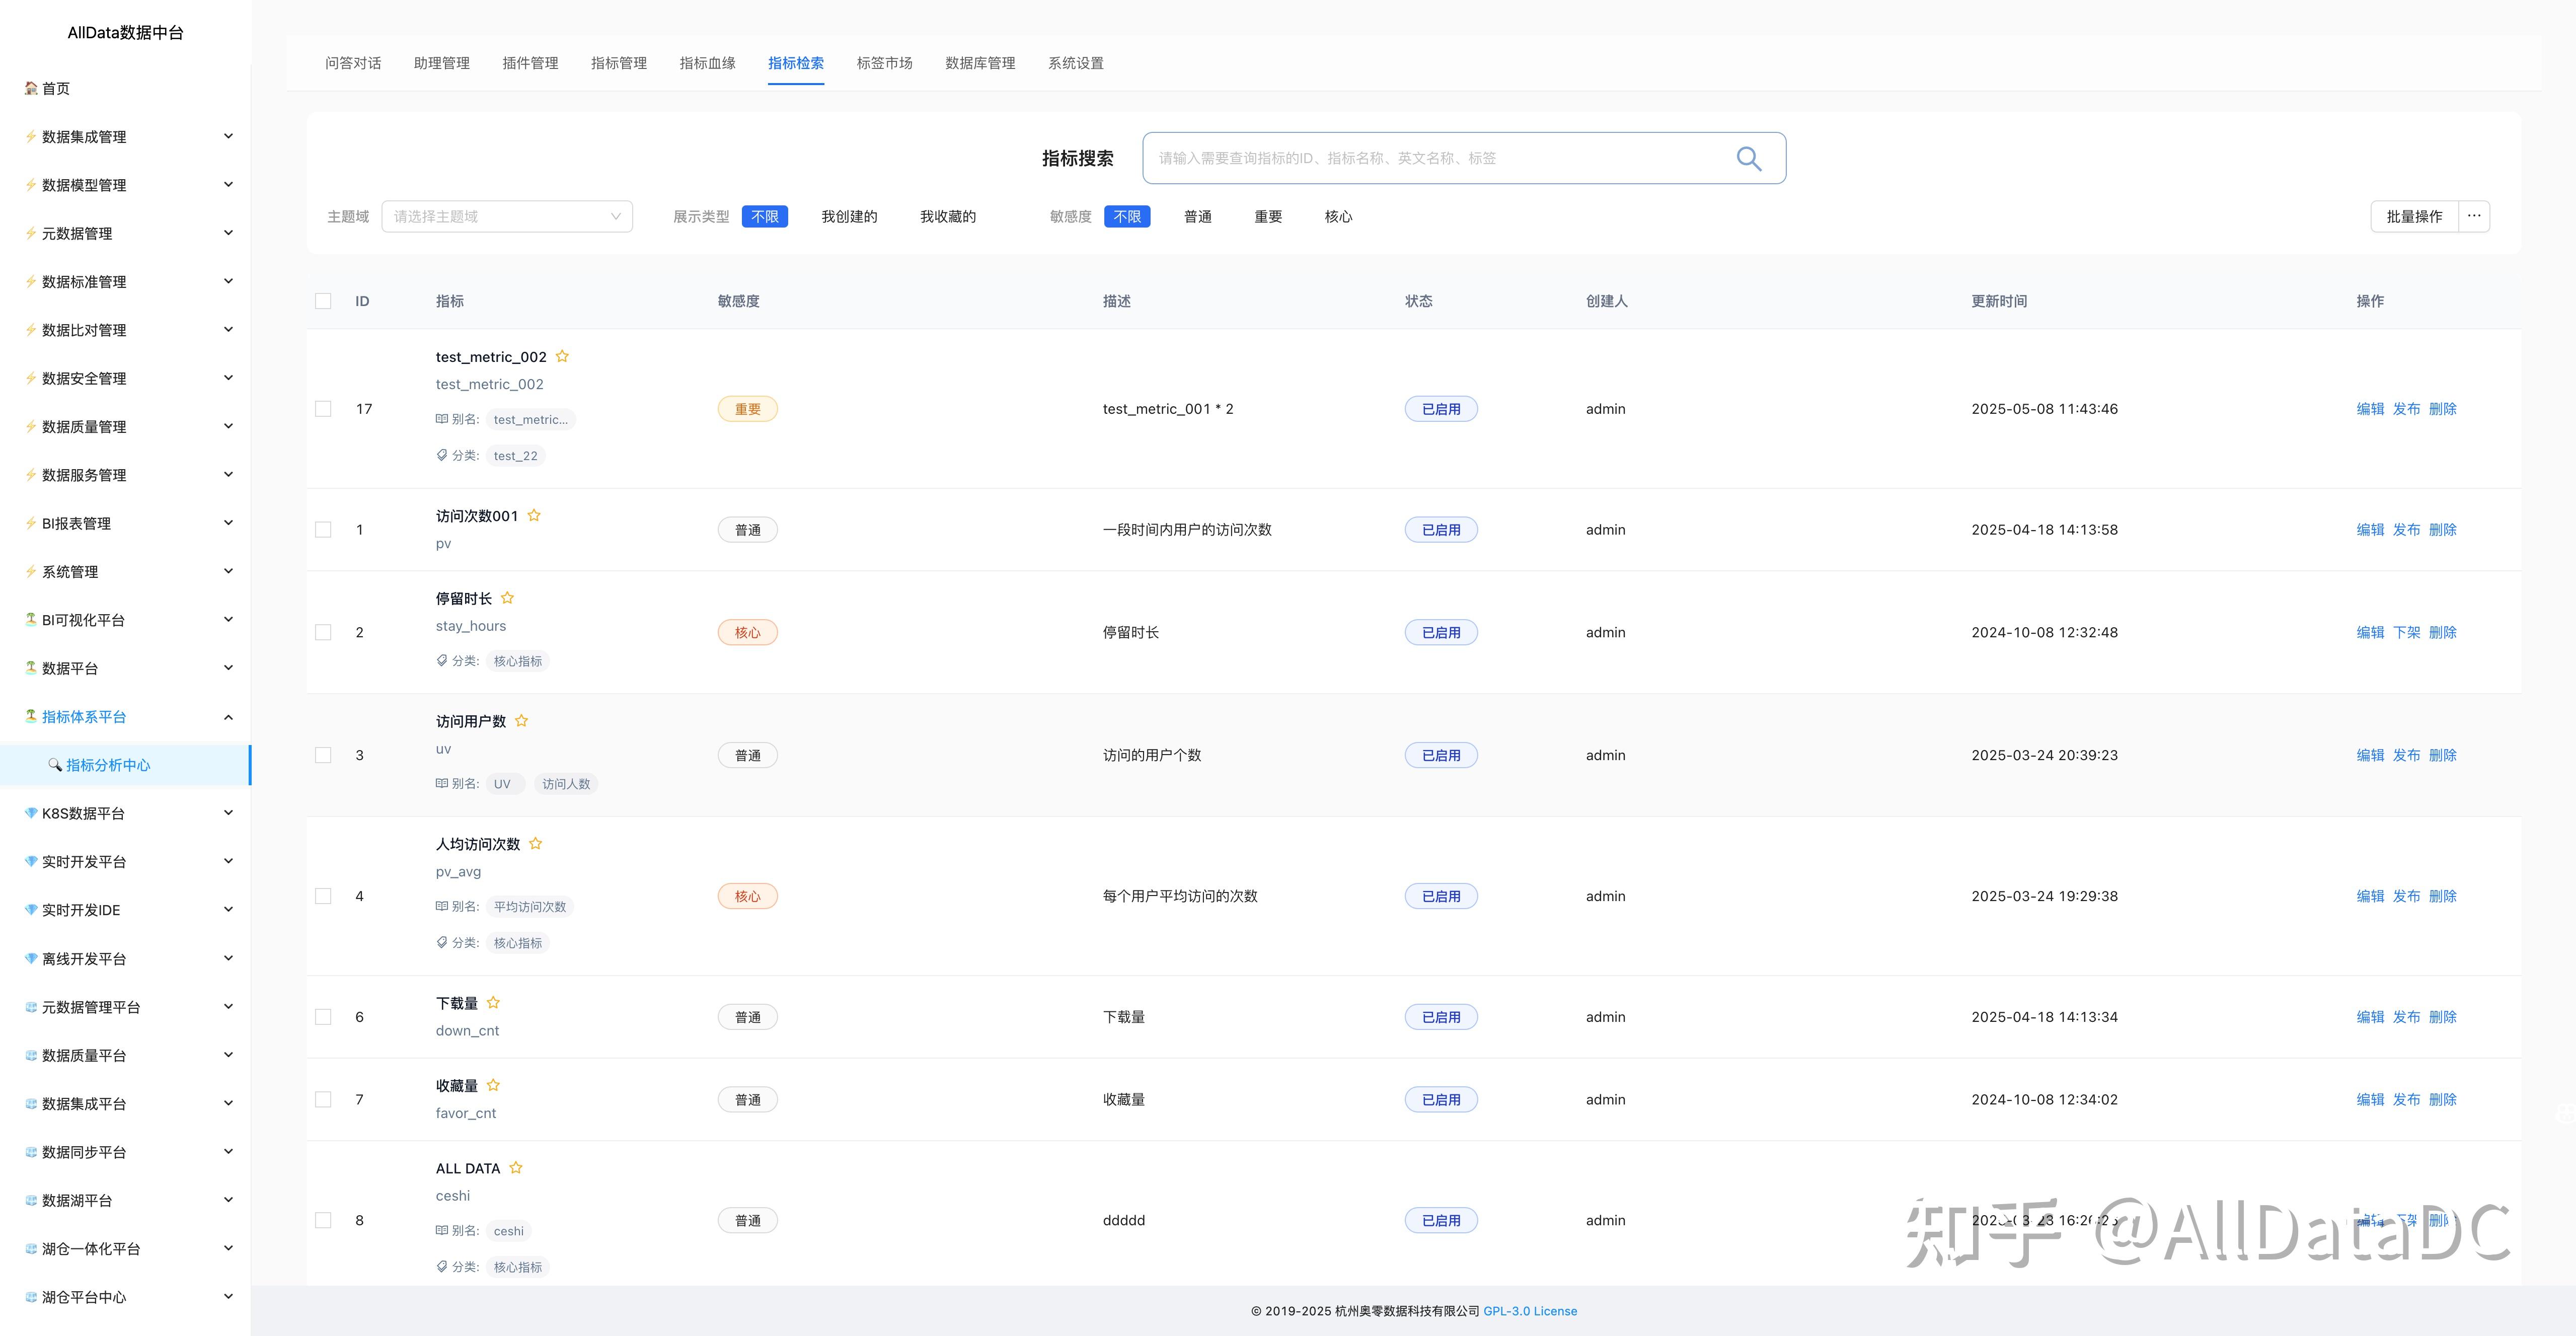Screen dimensions: 2576x1336
Task: Click the 批量操作 button
Action: coord(2414,216)
